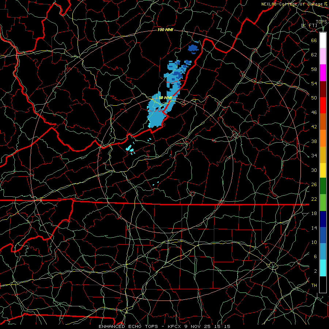Click the legend value 2
The width and height of the screenshot is (329, 329).
(x=315, y=271)
